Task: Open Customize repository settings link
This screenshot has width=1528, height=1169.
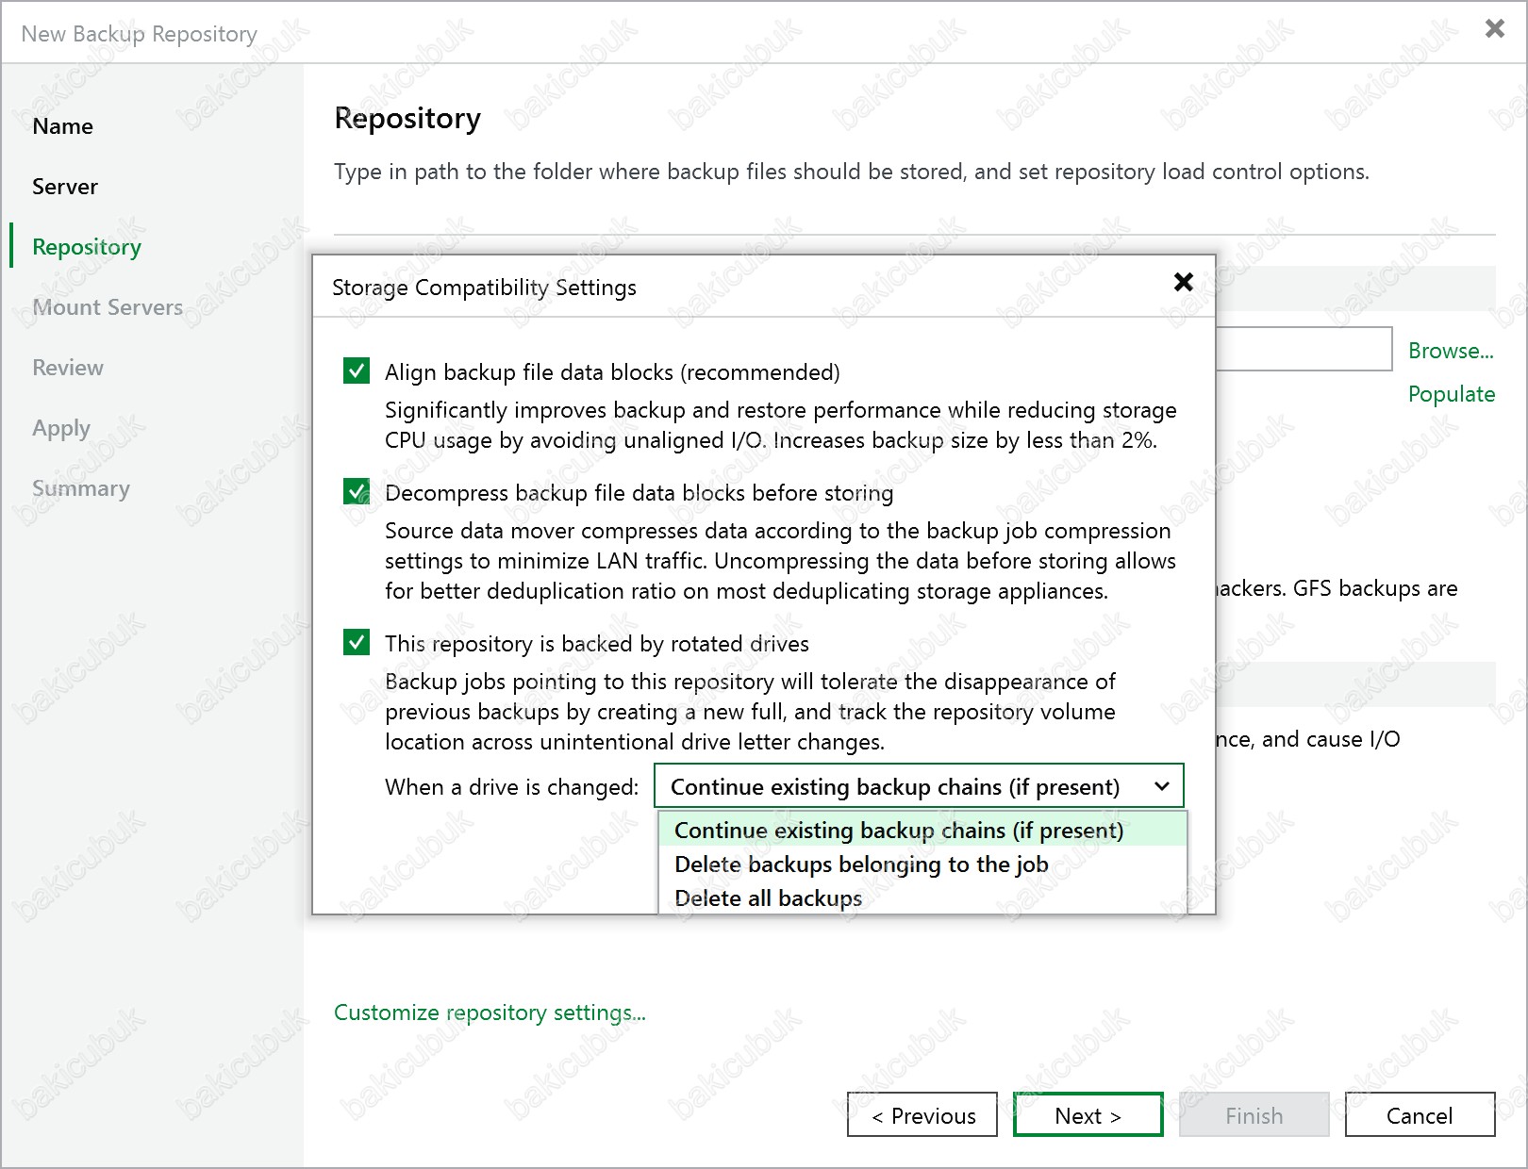Action: coord(490,1013)
